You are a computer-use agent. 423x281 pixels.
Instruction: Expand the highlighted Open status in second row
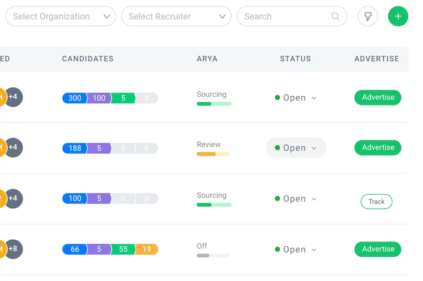point(296,148)
